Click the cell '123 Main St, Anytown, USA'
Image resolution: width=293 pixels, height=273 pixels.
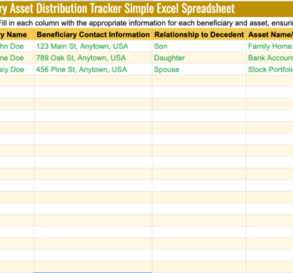[93, 46]
